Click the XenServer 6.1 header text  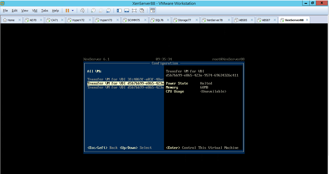[x=96, y=59]
